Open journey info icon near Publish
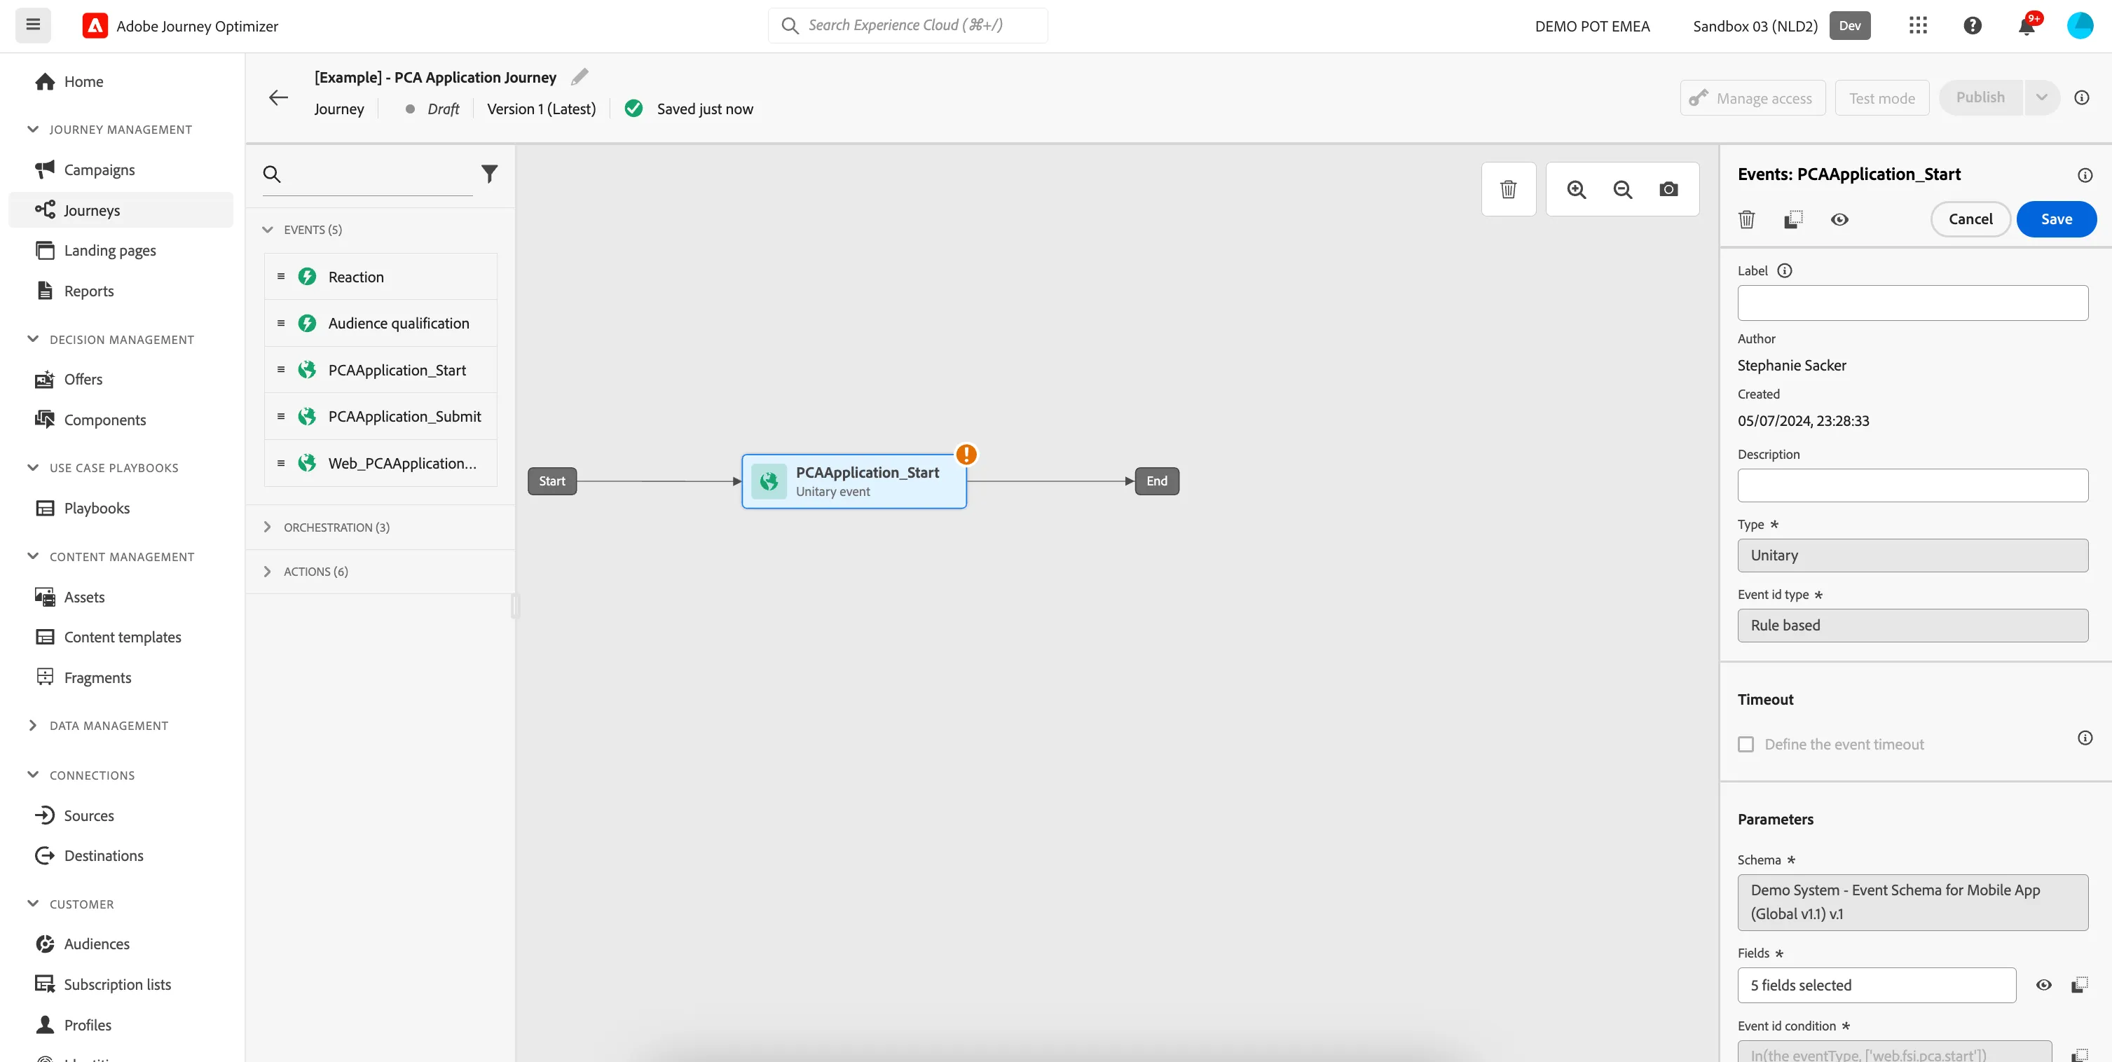Viewport: 2112px width, 1062px height. tap(2081, 97)
